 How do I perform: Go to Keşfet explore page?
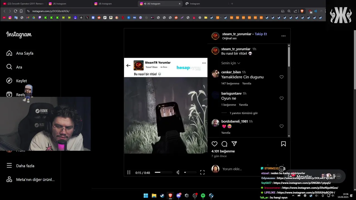pyautogui.click(x=17, y=81)
